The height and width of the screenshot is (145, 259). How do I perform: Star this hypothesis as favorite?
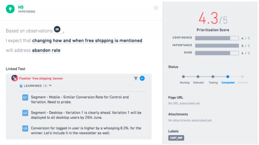coord(156,8)
